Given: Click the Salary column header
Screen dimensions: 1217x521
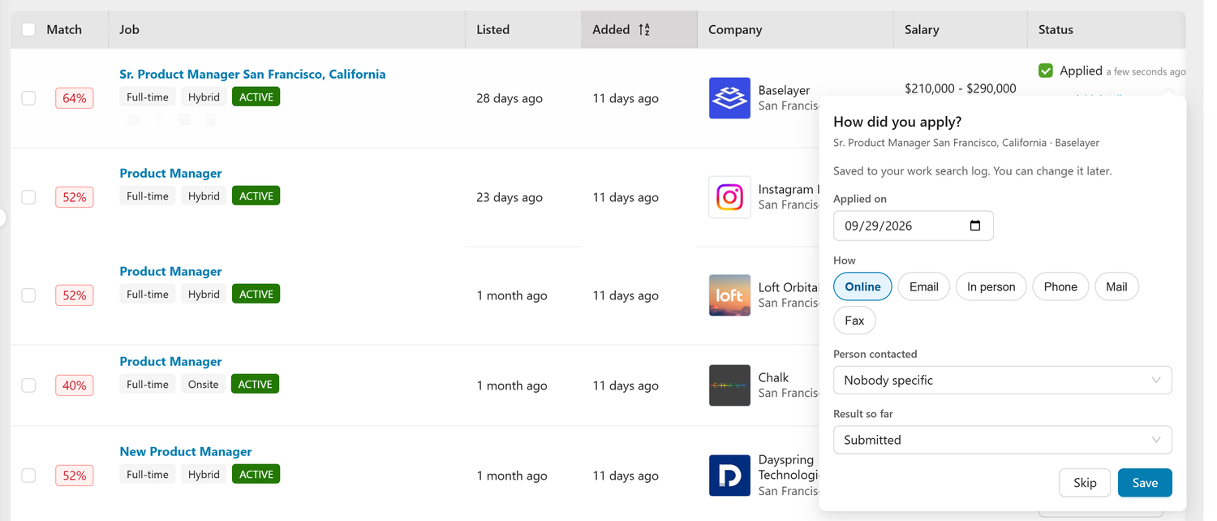Looking at the screenshot, I should [922, 30].
